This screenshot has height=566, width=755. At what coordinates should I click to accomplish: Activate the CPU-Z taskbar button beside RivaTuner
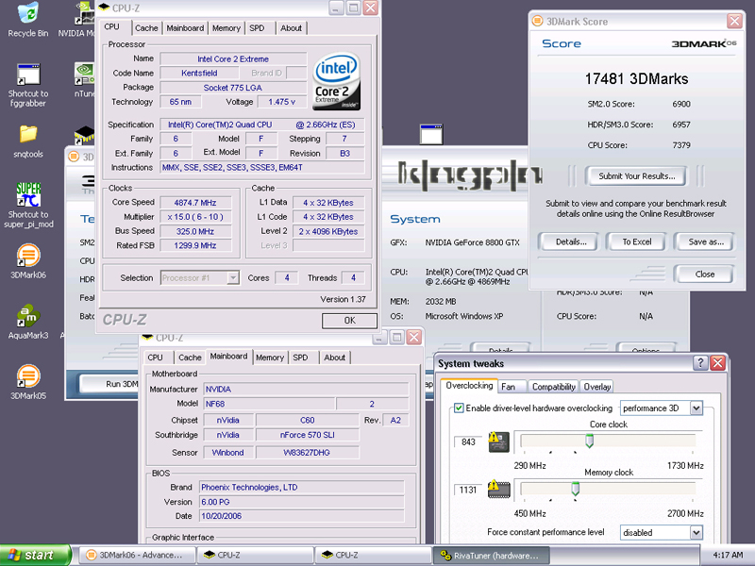pyautogui.click(x=374, y=555)
